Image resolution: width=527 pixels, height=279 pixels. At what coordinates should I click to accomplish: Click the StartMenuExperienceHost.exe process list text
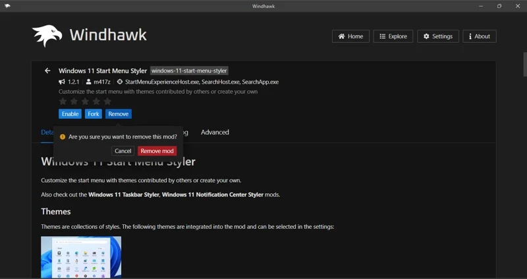click(202, 82)
